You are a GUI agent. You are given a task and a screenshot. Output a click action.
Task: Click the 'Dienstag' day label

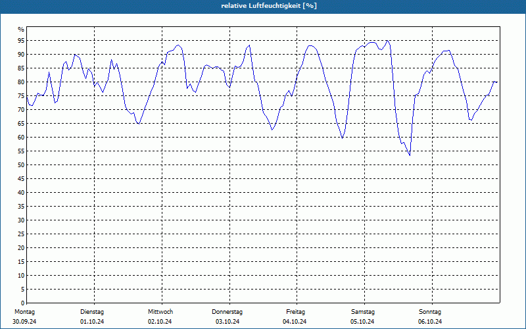point(92,312)
